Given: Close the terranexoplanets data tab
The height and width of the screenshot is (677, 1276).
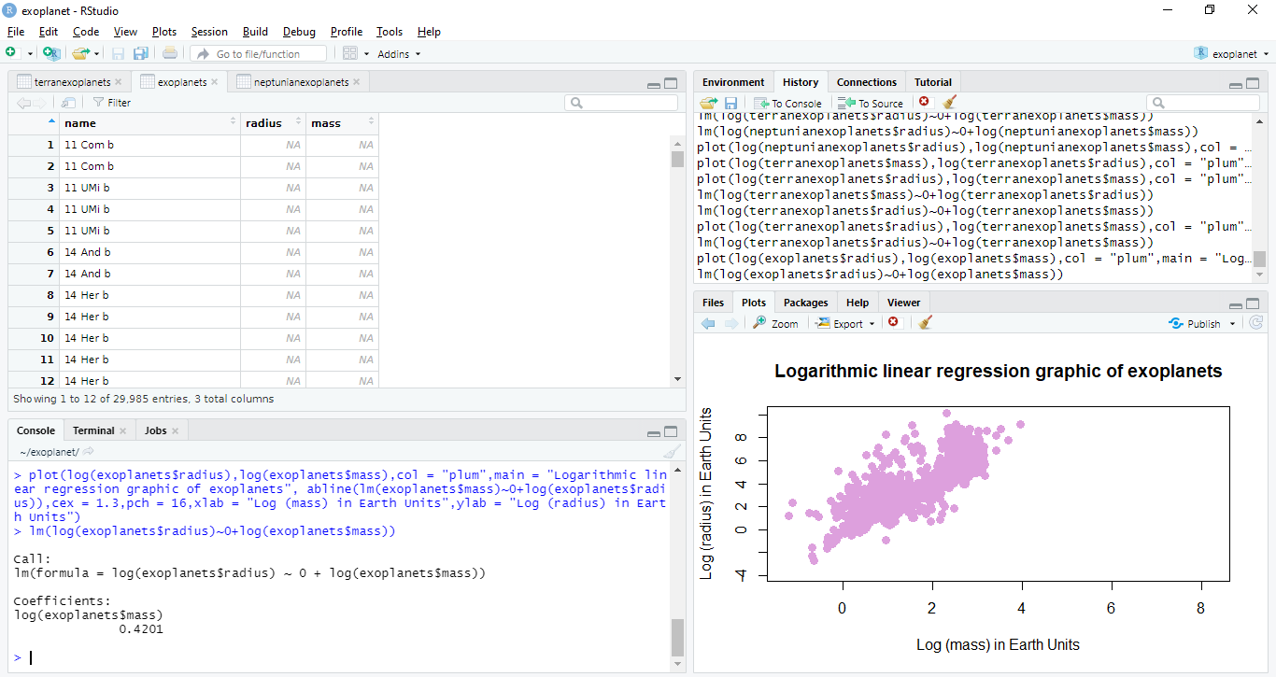Looking at the screenshot, I should click(x=119, y=82).
